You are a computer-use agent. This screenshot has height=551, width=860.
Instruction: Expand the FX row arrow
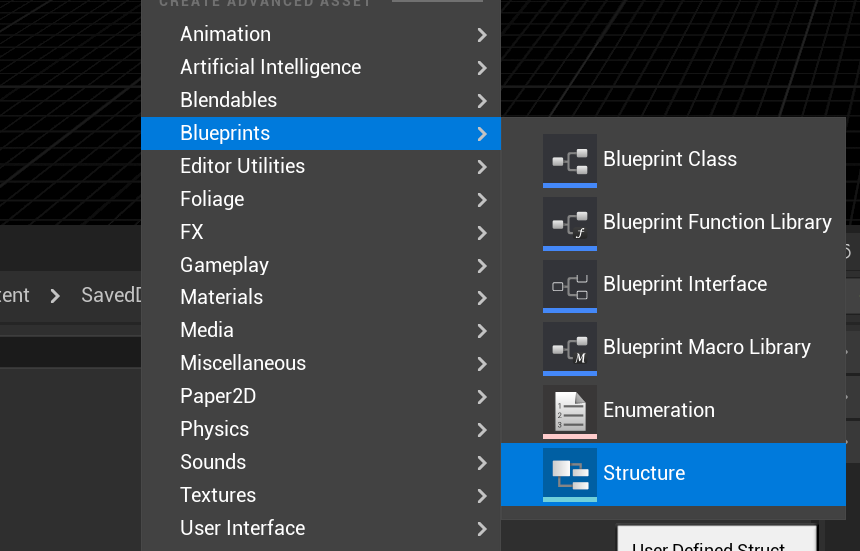coord(482,233)
